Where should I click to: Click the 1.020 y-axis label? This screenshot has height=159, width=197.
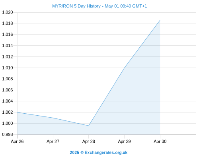[8, 12]
